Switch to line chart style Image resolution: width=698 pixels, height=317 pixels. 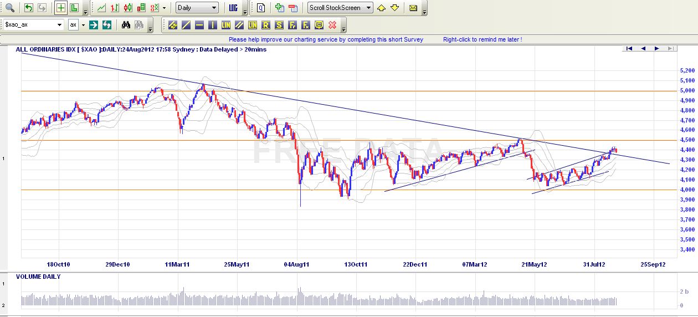(x=101, y=8)
